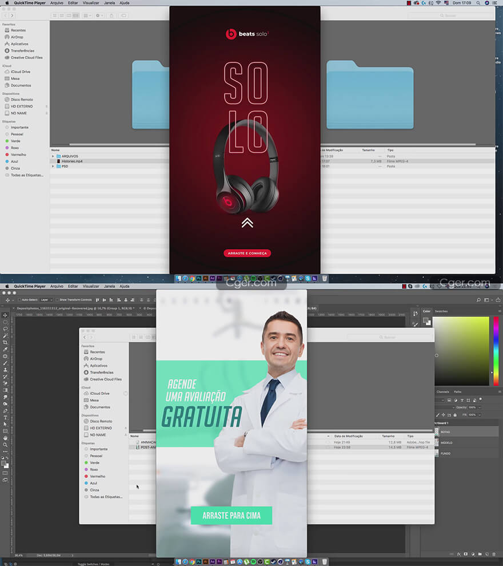Select the Eraser tool

coord(5,383)
